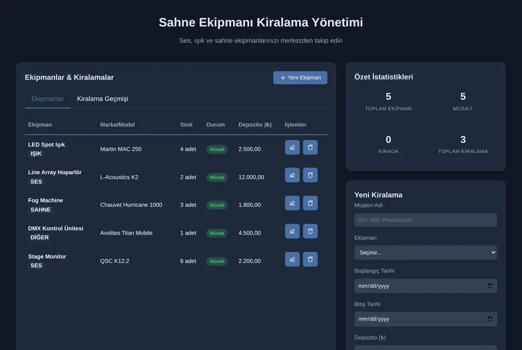Click the SES tag under Line Array Hoparlör
This screenshot has width=522, height=350.
[36, 182]
